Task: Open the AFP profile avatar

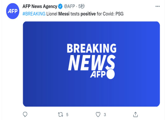Action: click(x=13, y=11)
